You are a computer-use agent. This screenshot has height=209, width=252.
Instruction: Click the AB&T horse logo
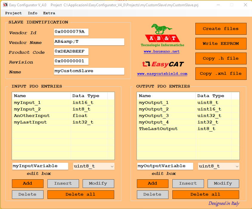tap(162, 33)
